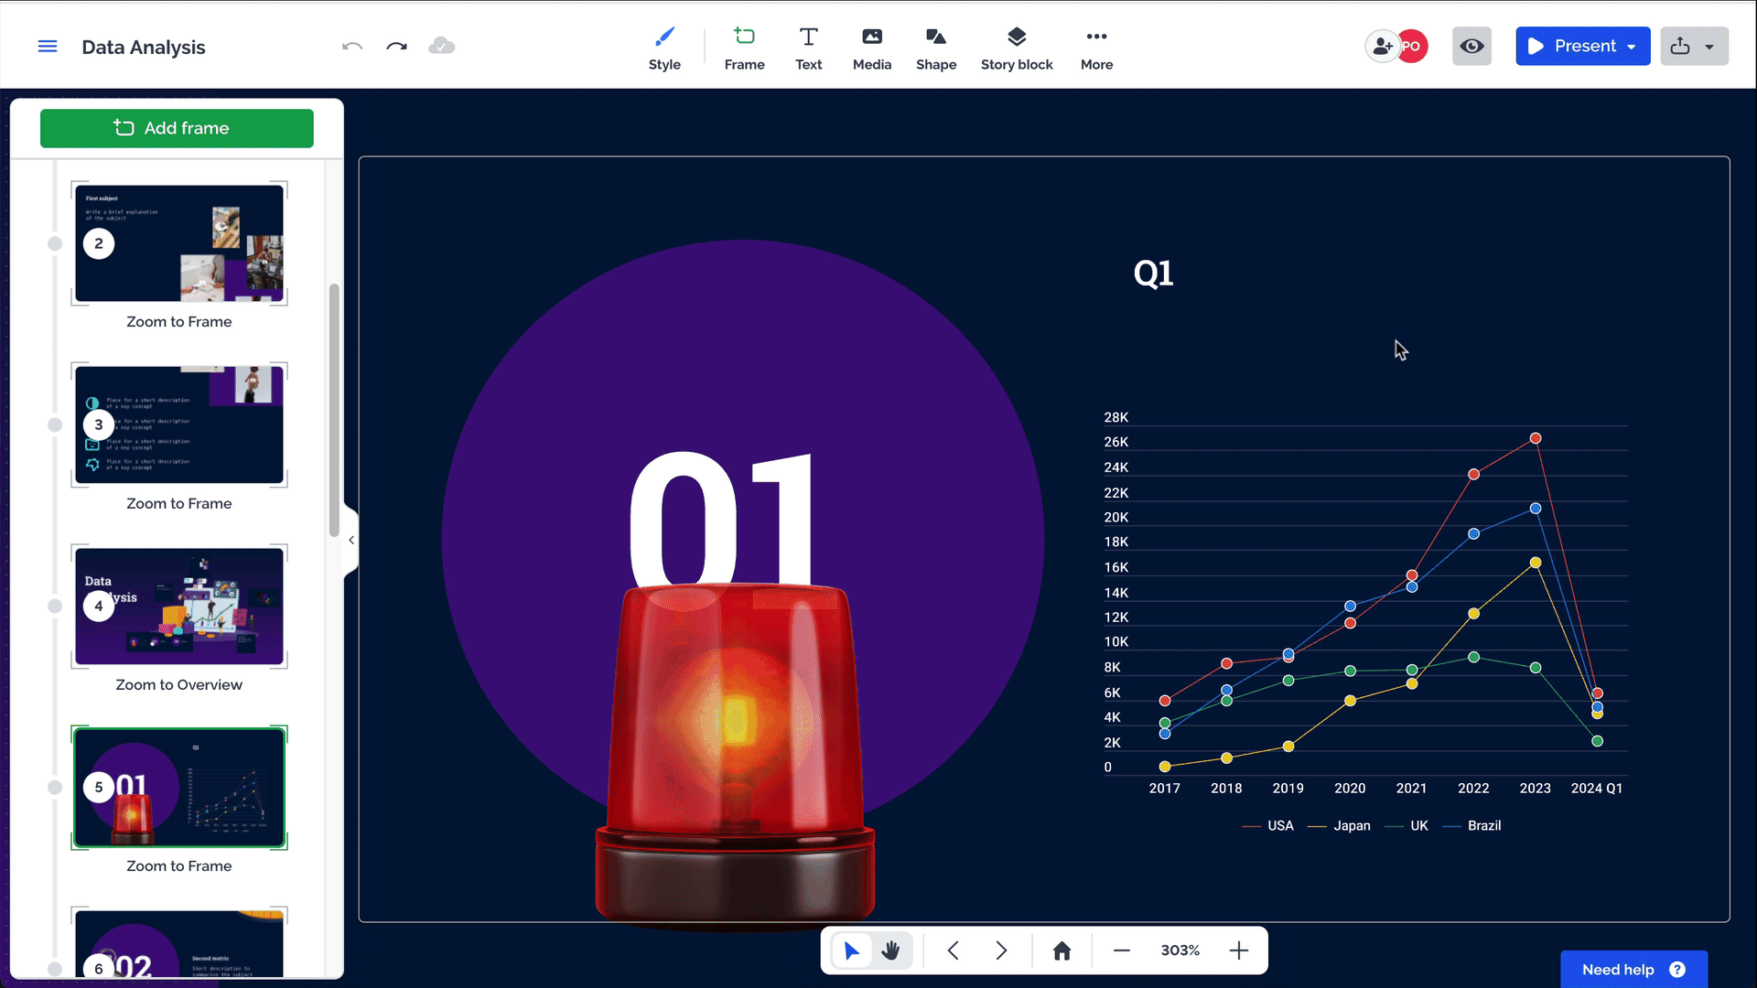Select frame 4 Data Analysis thumbnail
The image size is (1757, 988).
point(179,606)
